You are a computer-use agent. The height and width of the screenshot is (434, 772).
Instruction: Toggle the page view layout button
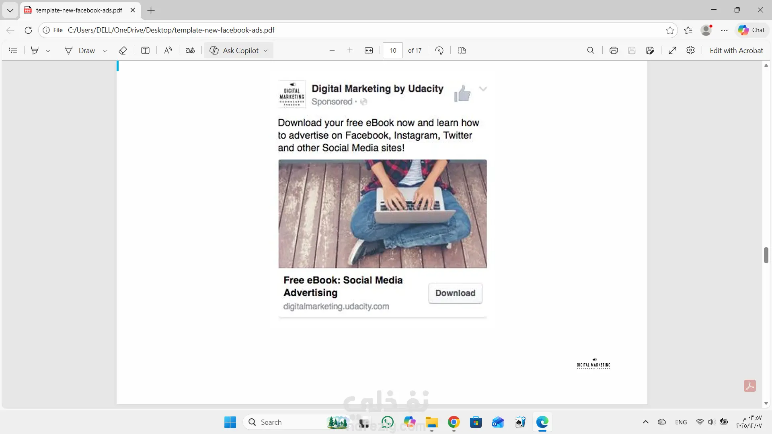pos(462,51)
